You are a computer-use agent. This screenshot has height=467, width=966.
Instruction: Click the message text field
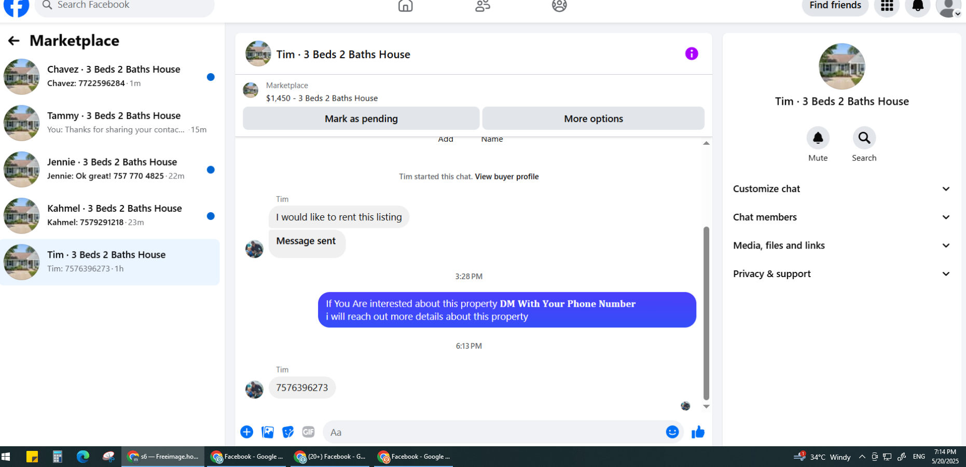tap(493, 432)
